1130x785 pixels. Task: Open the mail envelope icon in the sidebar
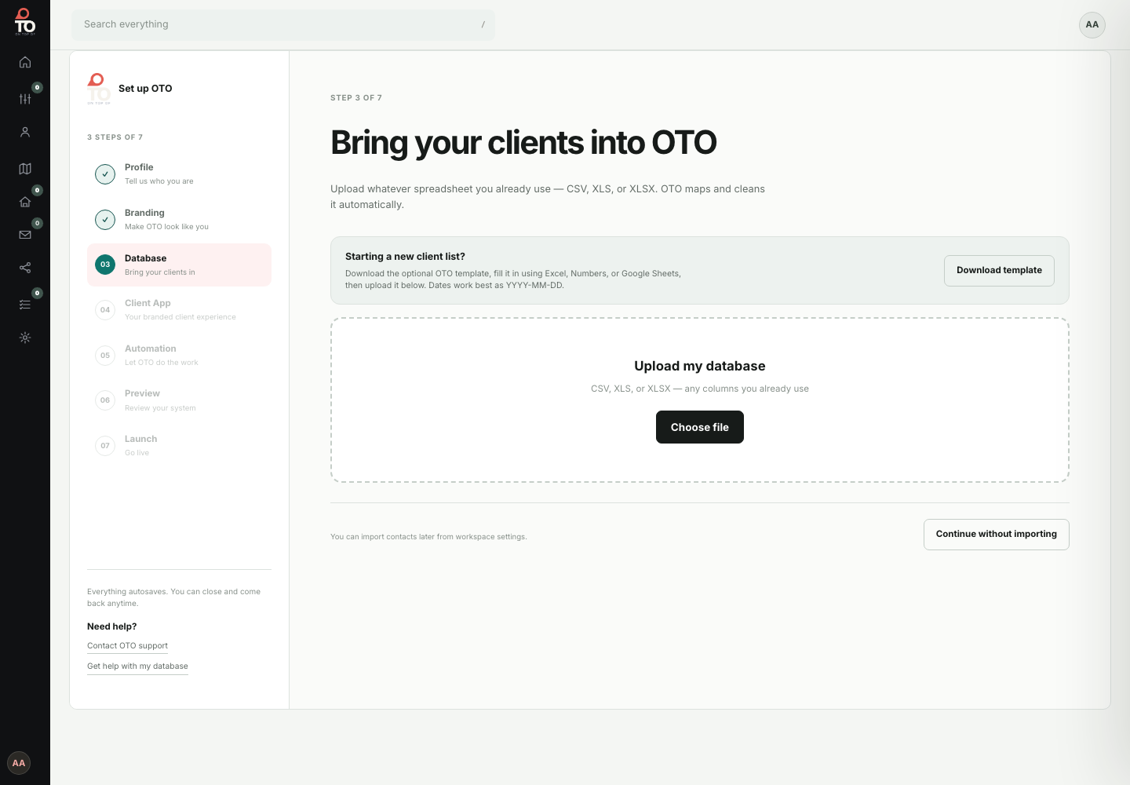coord(25,235)
